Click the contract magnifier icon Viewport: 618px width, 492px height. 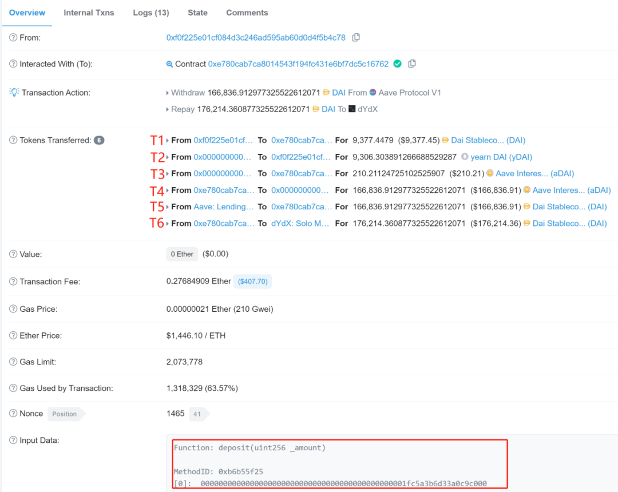point(169,64)
